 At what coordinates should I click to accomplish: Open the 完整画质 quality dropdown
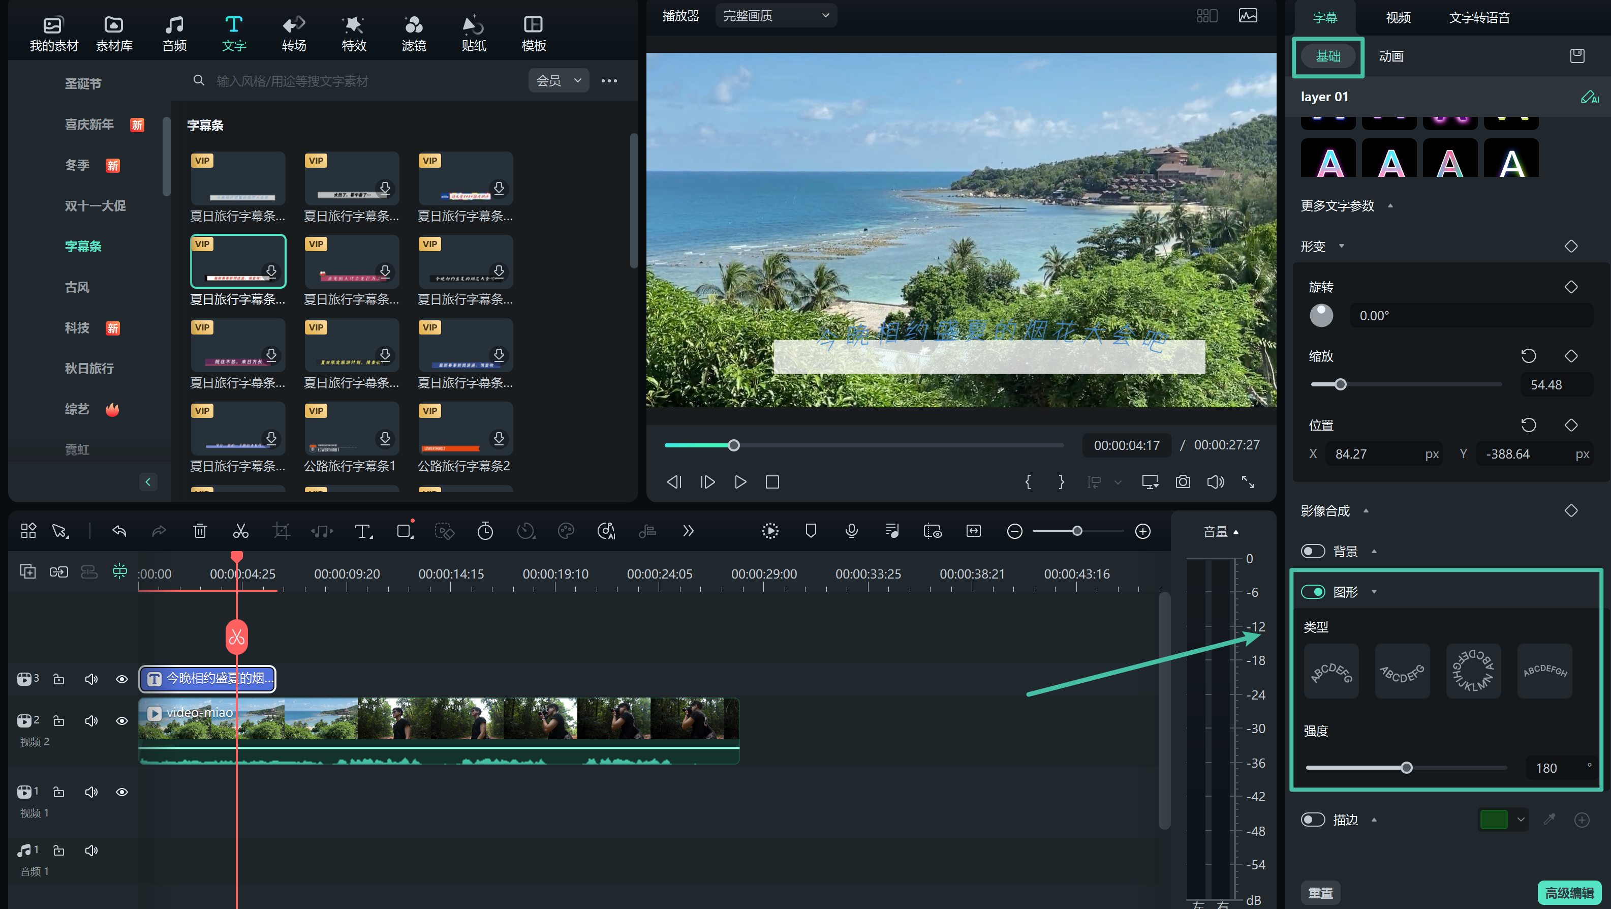click(x=776, y=15)
